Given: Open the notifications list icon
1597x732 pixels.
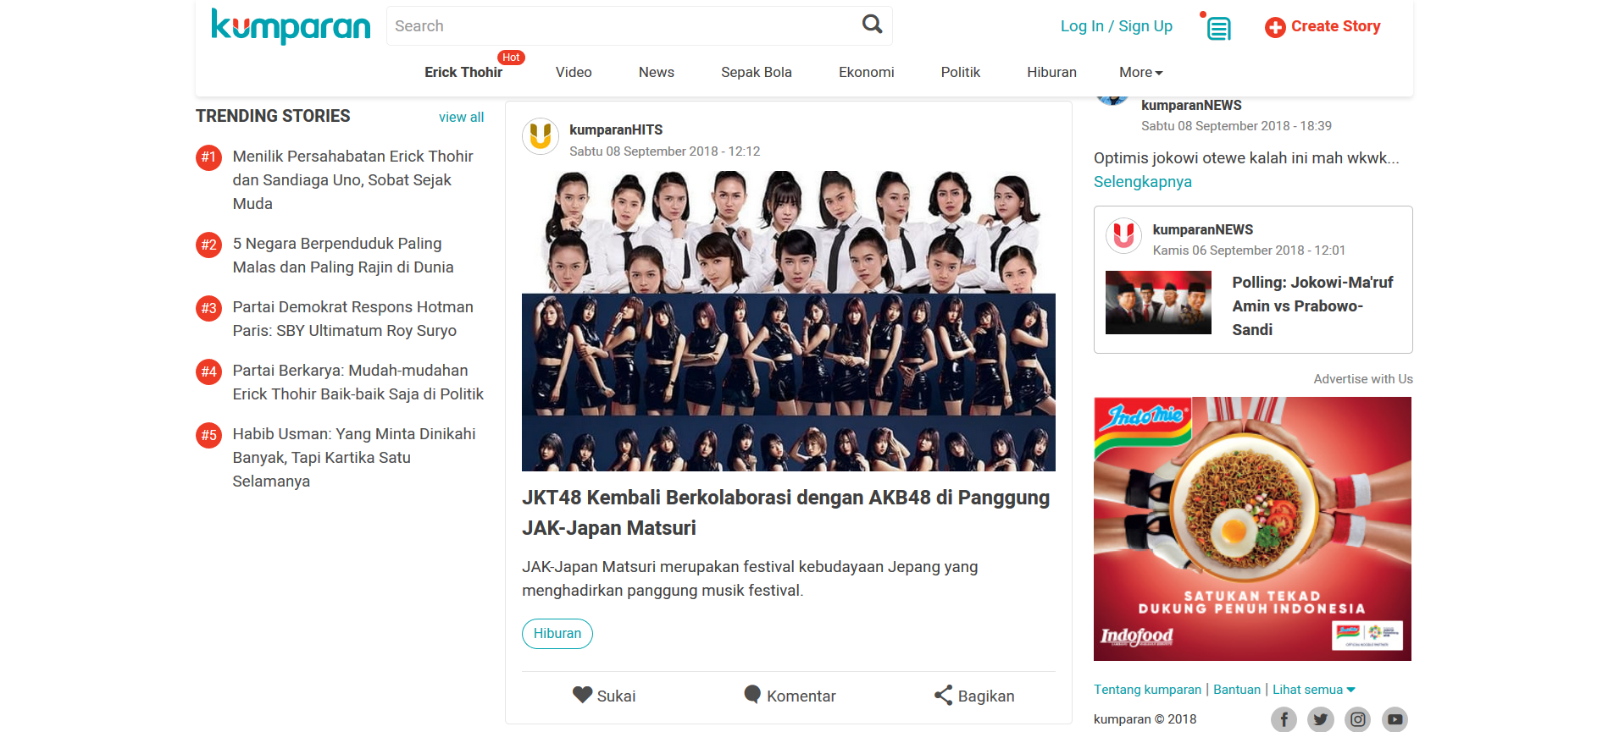Looking at the screenshot, I should point(1218,28).
